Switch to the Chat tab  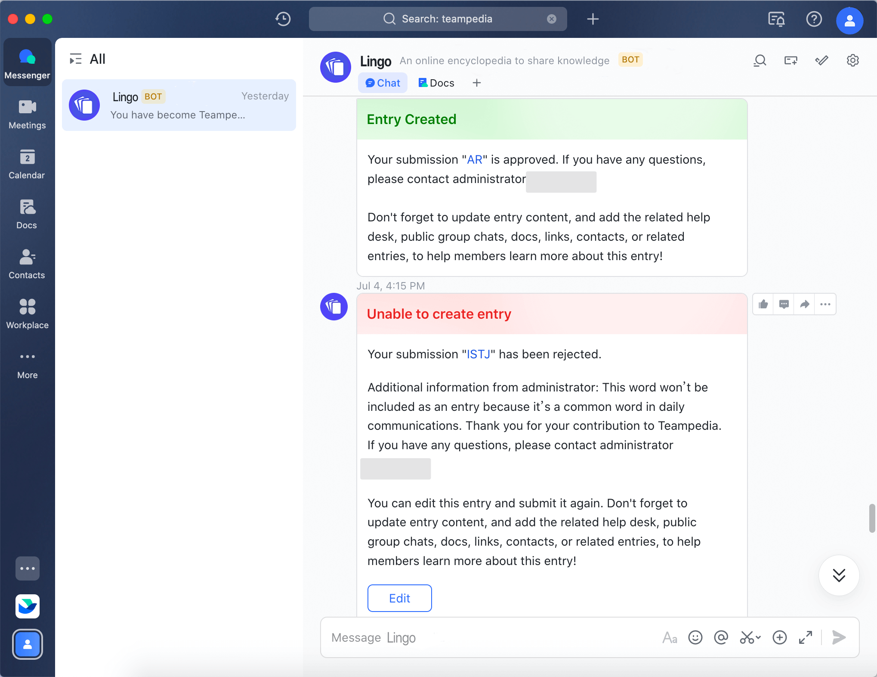tap(383, 83)
